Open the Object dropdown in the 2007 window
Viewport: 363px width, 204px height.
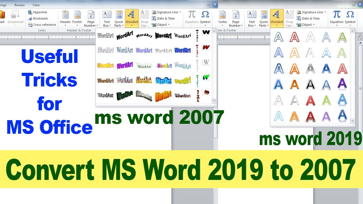point(161,25)
